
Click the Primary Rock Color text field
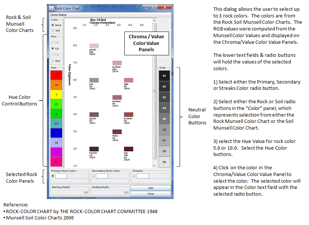pos(61,176)
